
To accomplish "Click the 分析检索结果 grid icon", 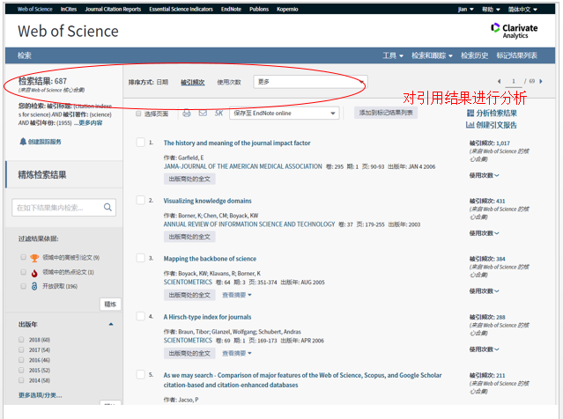I will 470,113.
